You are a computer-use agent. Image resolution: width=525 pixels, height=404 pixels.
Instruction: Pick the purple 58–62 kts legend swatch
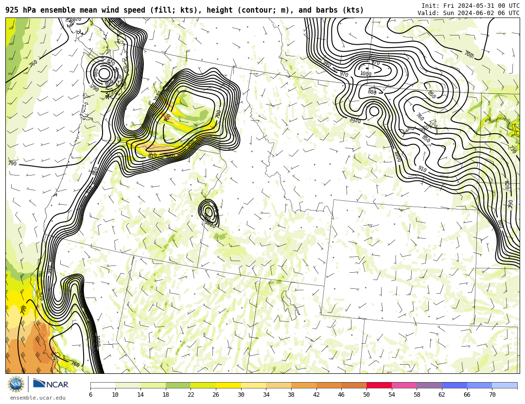pyautogui.click(x=429, y=385)
